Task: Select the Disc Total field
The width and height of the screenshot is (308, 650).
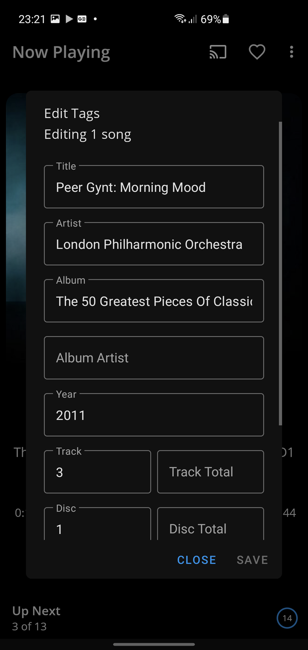Action: click(x=210, y=524)
